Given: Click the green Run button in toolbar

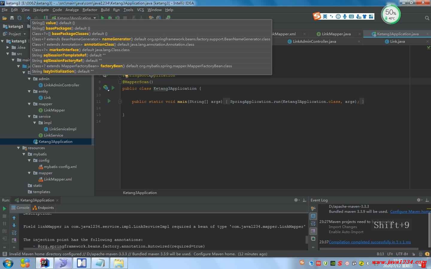Looking at the screenshot, I should [x=103, y=18].
